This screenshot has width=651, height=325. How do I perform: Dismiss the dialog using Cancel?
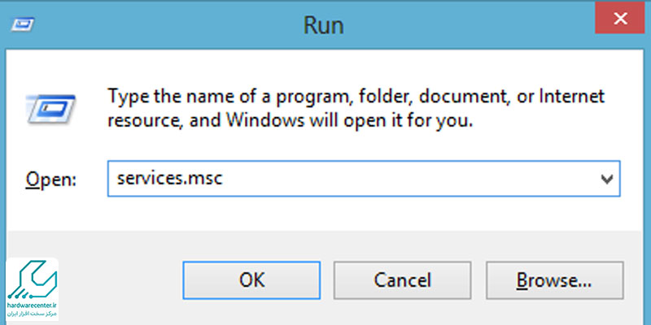tap(402, 280)
